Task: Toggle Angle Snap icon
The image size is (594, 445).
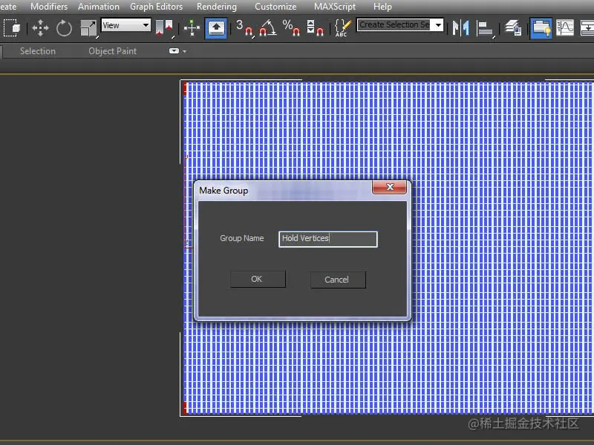Action: (268, 28)
